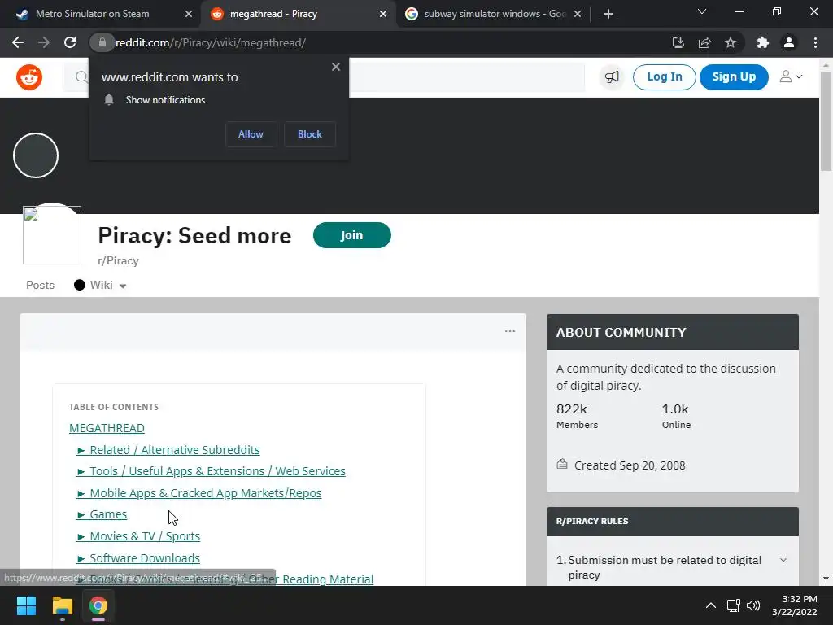This screenshot has height=625, width=833.
Task: Click the Sign Up button
Action: click(x=734, y=77)
